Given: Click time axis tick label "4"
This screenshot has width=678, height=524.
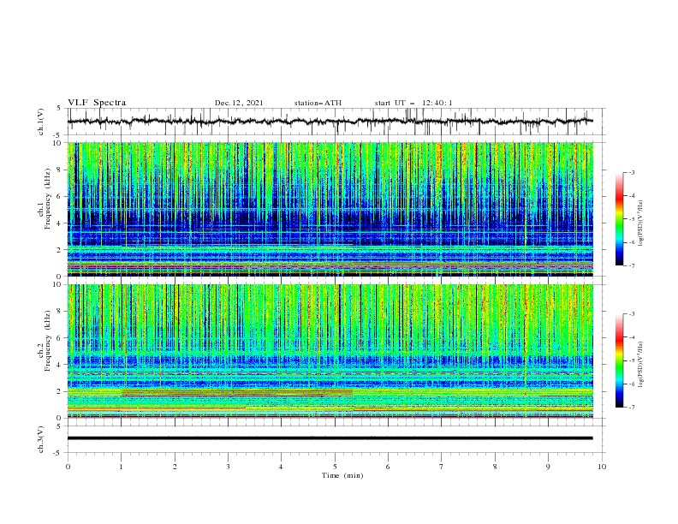Looking at the screenshot, I should (281, 467).
